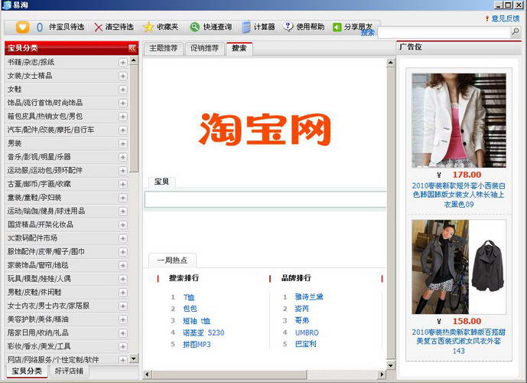Open the 一周热点 tab
Viewport: 527px width, 383px height.
pyautogui.click(x=172, y=260)
